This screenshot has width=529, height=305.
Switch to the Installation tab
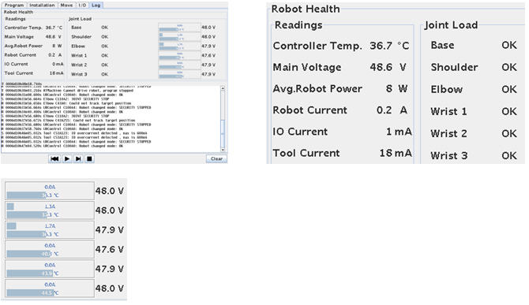tap(42, 5)
